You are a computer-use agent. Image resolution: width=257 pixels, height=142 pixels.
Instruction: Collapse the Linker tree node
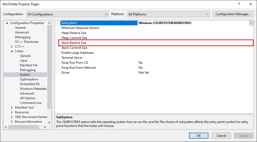coord(12,51)
